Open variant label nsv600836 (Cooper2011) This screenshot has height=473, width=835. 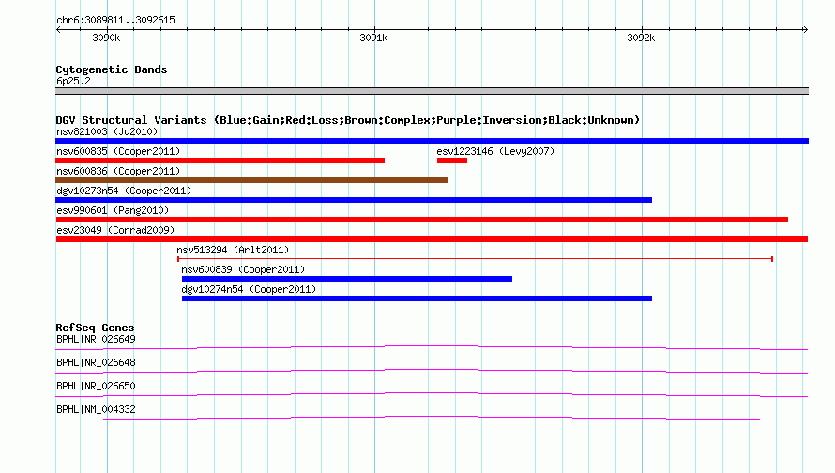(118, 171)
